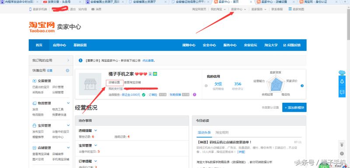Select the 滚动头条 tab
The height and width of the screenshot is (168, 350).
tap(204, 132)
